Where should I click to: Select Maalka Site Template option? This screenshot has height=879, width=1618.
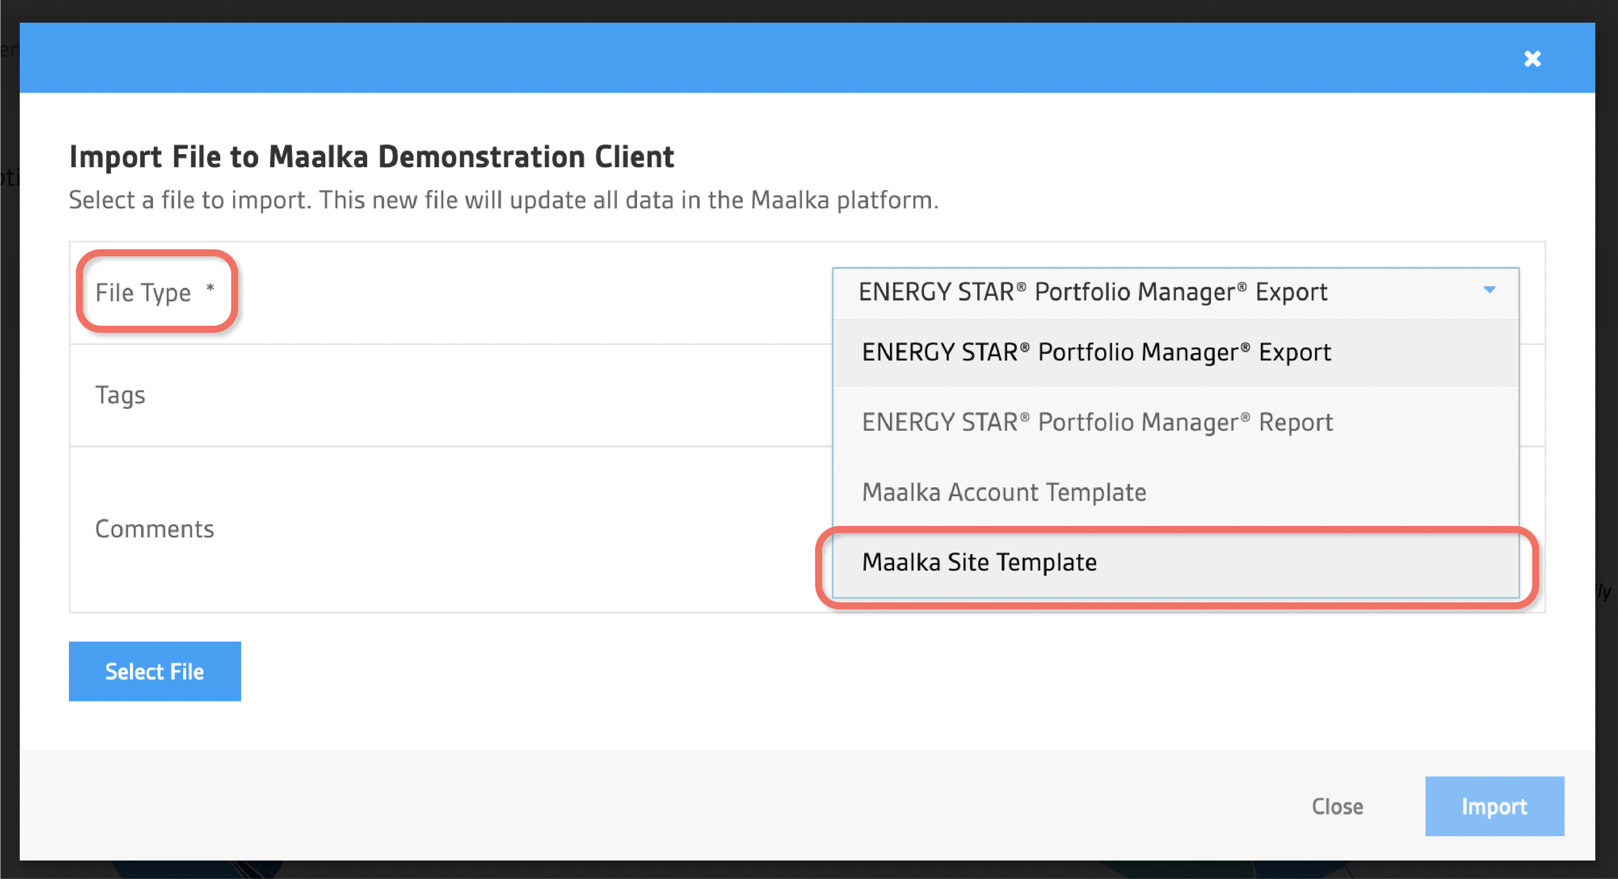[1175, 562]
